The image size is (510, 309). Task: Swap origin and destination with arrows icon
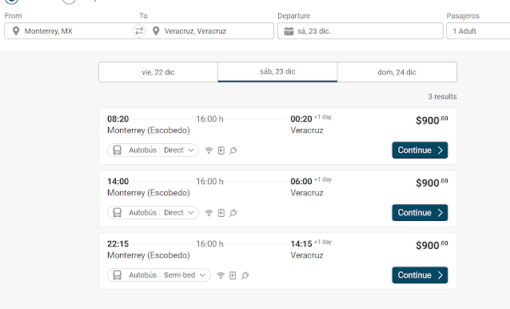click(139, 31)
